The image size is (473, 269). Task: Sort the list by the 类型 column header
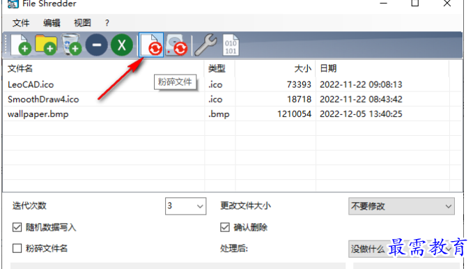click(x=219, y=68)
